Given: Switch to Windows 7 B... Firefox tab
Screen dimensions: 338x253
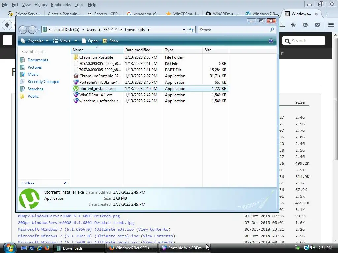Looking at the screenshot, I should 262,14.
